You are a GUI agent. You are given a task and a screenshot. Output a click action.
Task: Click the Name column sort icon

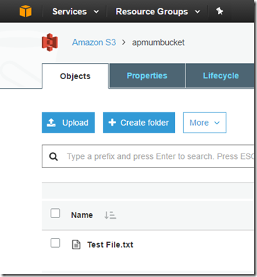pyautogui.click(x=110, y=215)
